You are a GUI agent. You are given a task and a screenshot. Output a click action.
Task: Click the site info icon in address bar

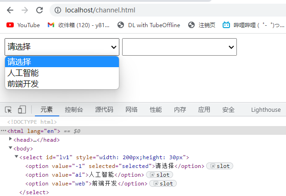tap(57, 10)
